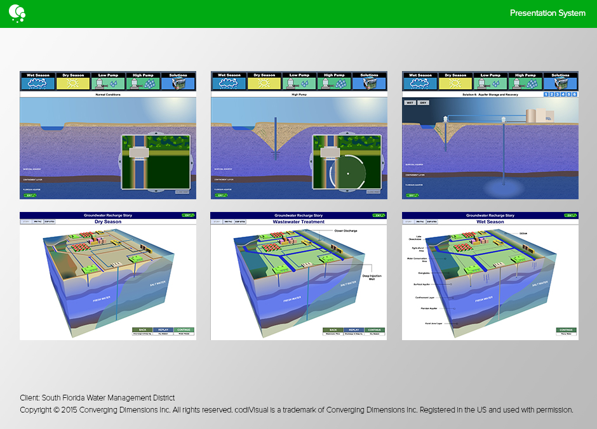Click REPLAY in the Wastewater Treatment slide

click(x=354, y=330)
